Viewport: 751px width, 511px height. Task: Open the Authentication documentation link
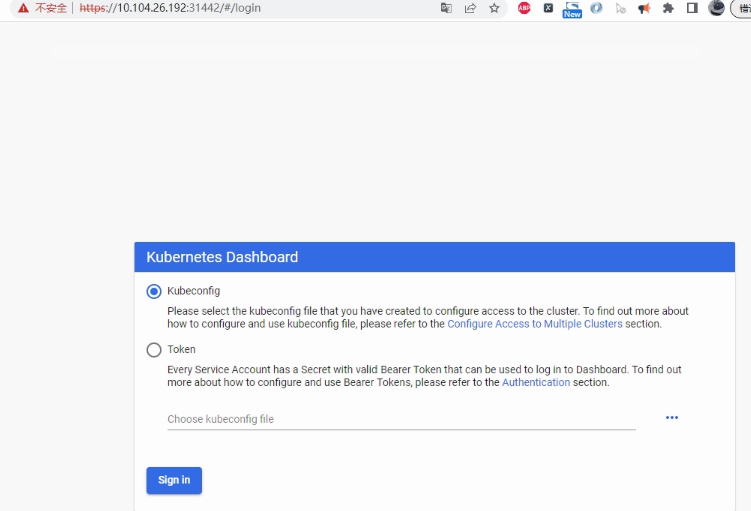tap(536, 382)
